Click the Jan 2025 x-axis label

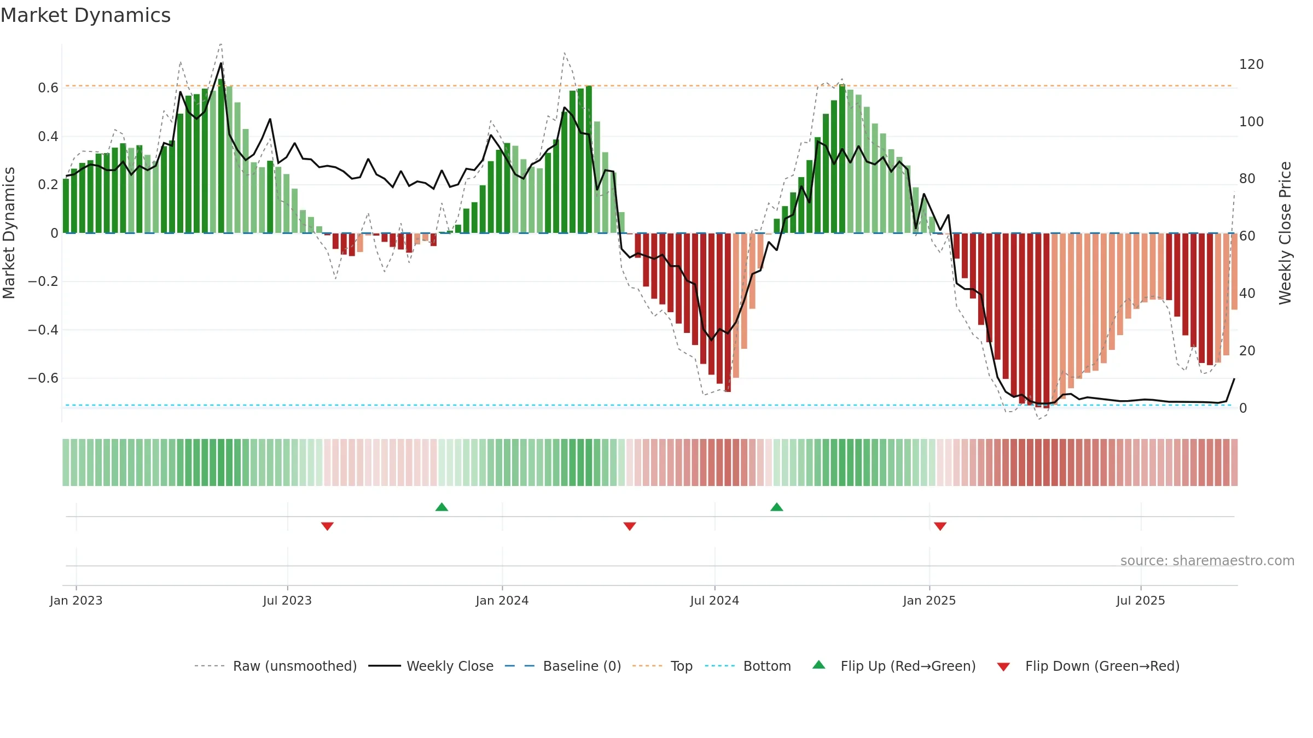coord(929,600)
